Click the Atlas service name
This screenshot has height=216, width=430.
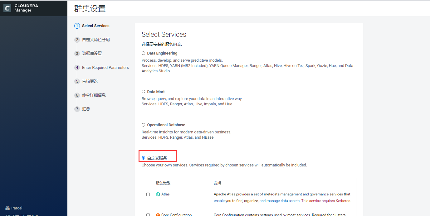pyautogui.click(x=165, y=194)
